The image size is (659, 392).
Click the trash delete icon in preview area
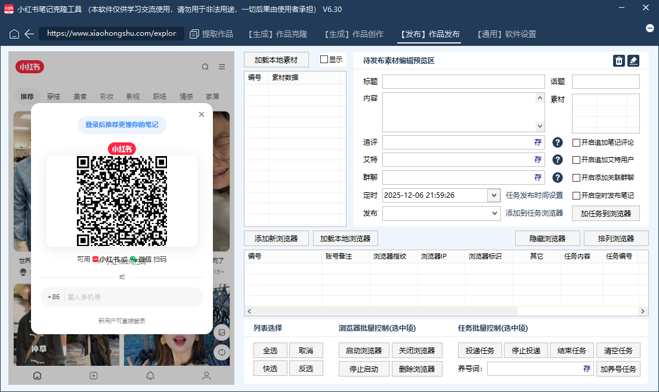(619, 61)
